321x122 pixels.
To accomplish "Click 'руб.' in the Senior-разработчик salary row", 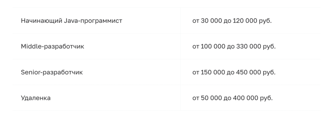I will pos(269,72).
